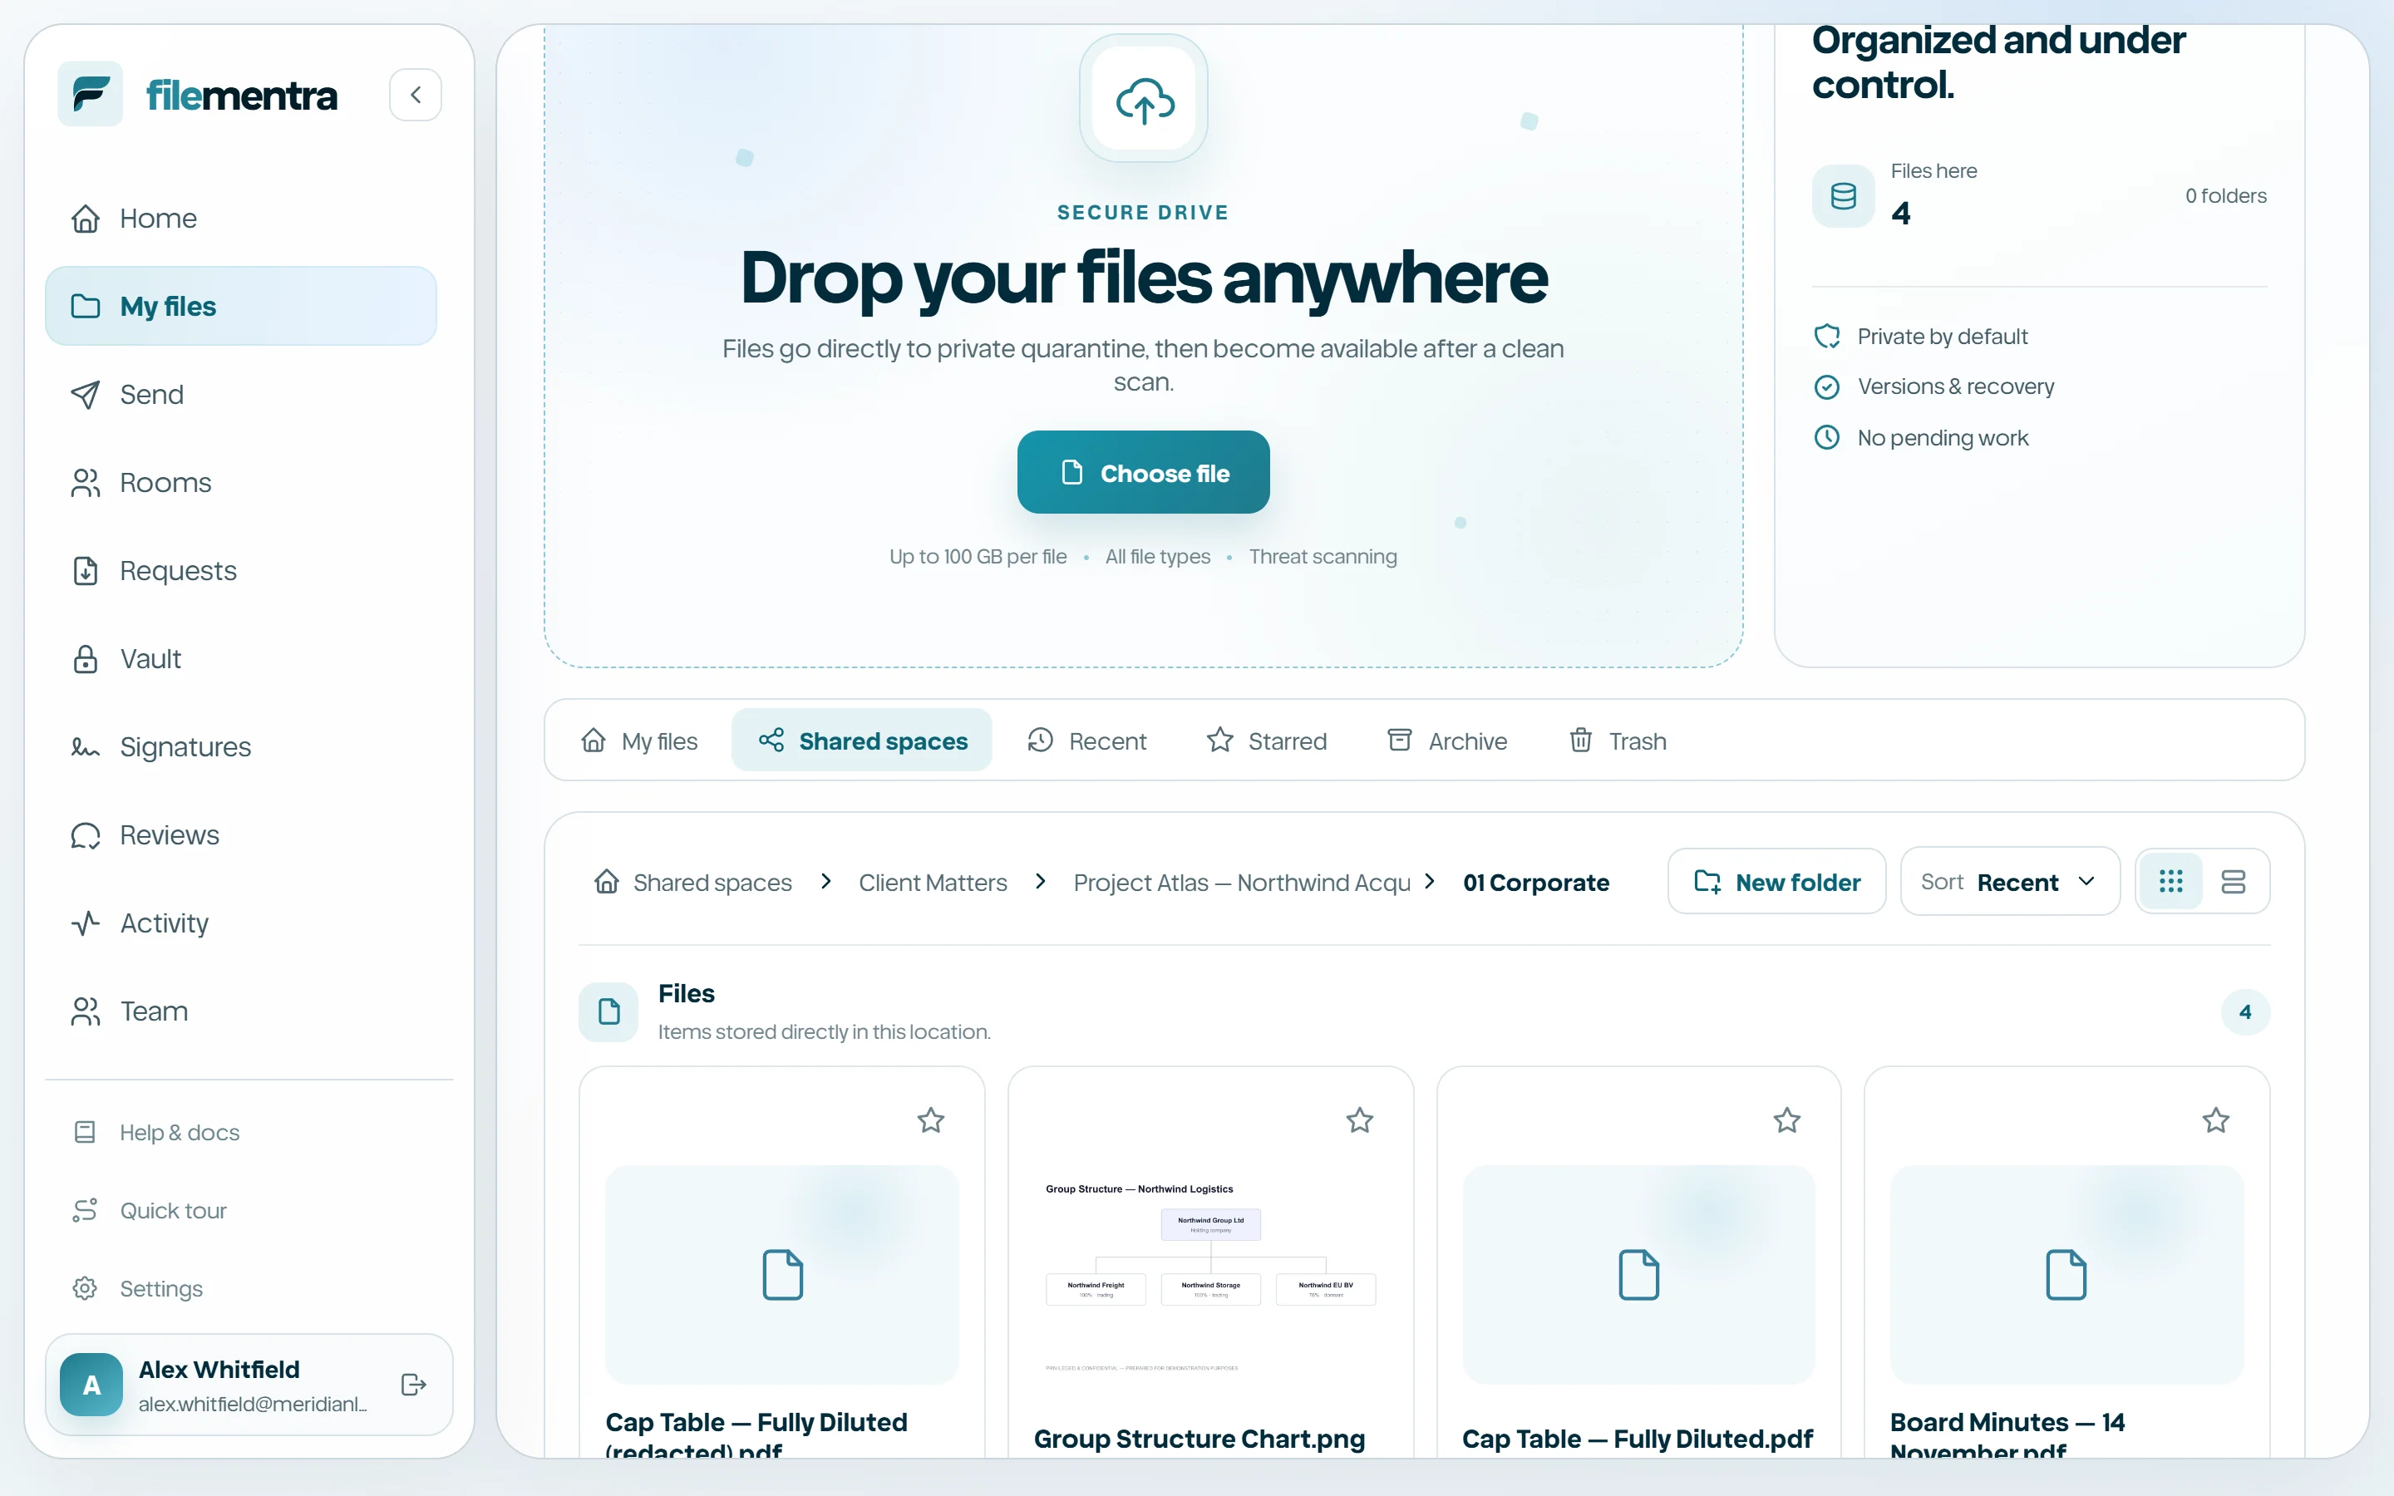Screen dimensions: 2394x1496
Task: Create a New folder
Action: 1776,882
